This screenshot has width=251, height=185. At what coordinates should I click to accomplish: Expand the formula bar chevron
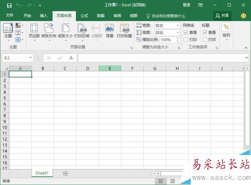coord(246,57)
